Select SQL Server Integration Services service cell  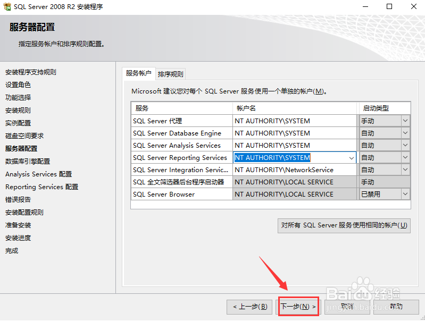[182, 170]
